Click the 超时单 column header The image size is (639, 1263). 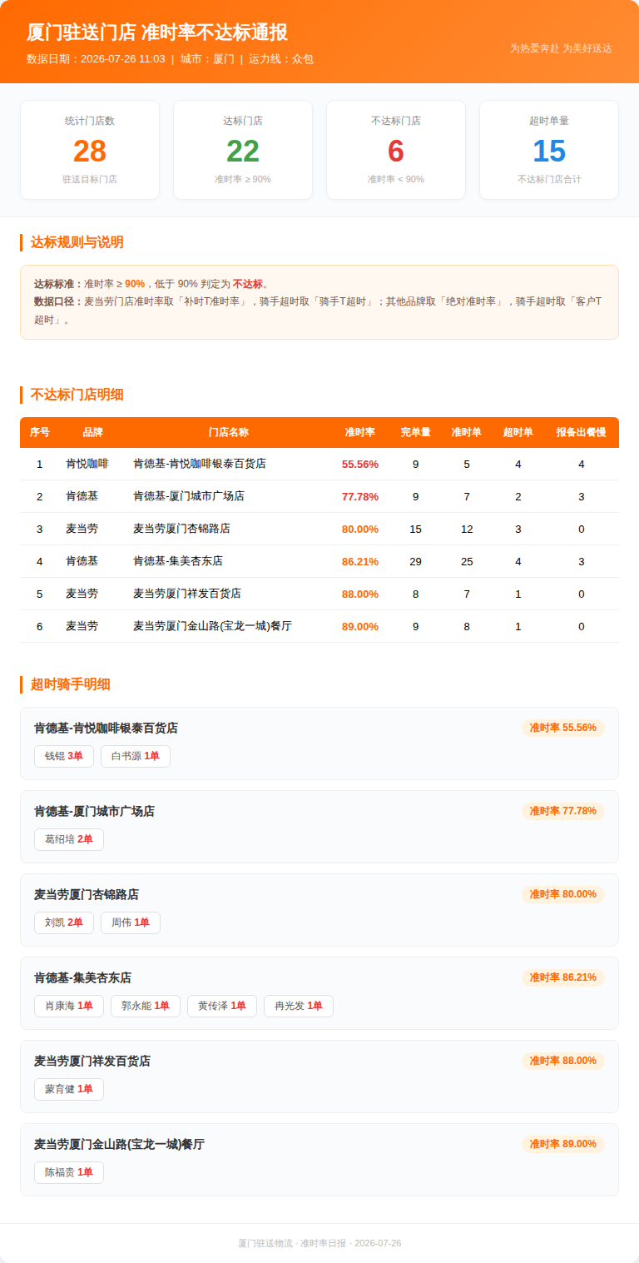coord(518,432)
